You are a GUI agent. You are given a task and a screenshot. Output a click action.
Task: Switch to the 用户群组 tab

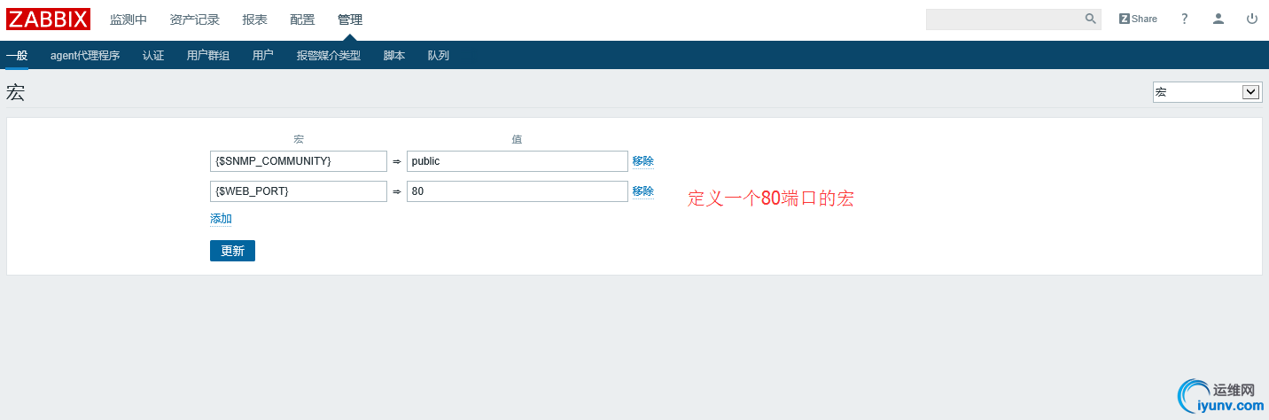pos(208,55)
